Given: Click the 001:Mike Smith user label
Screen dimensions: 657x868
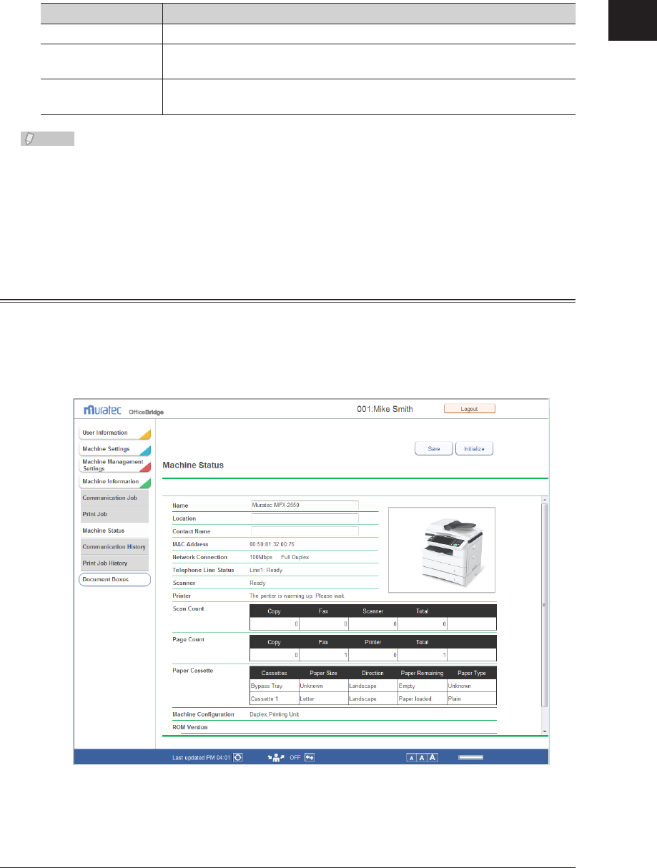Looking at the screenshot, I should pos(385,410).
